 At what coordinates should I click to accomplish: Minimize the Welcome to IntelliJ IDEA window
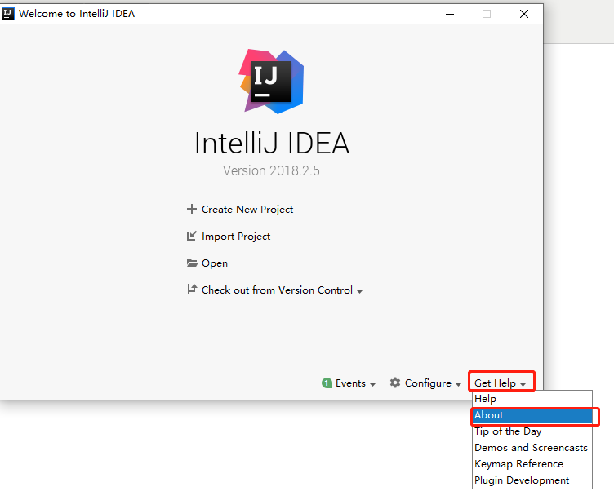point(448,14)
